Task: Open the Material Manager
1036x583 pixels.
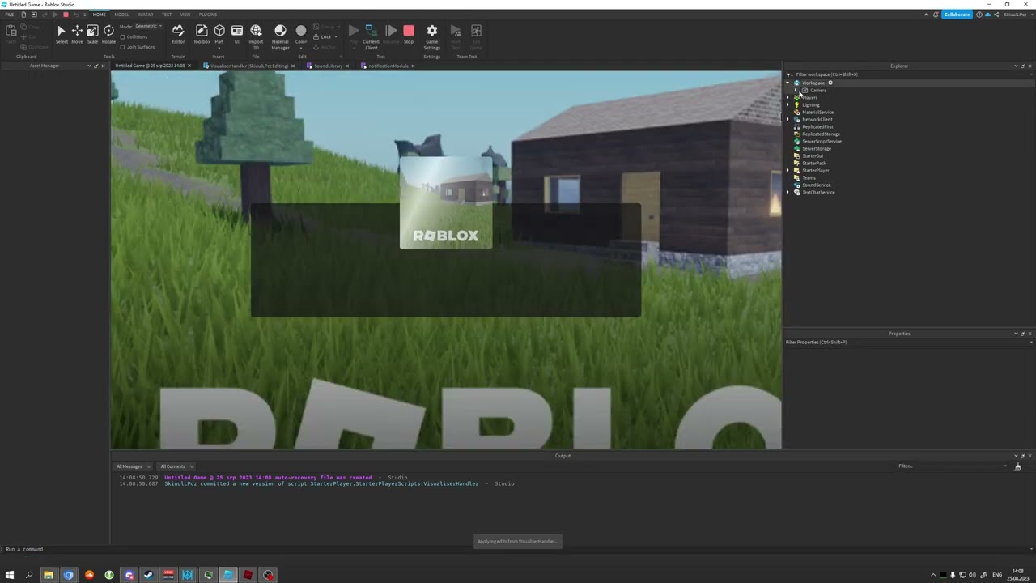Action: tap(280, 32)
